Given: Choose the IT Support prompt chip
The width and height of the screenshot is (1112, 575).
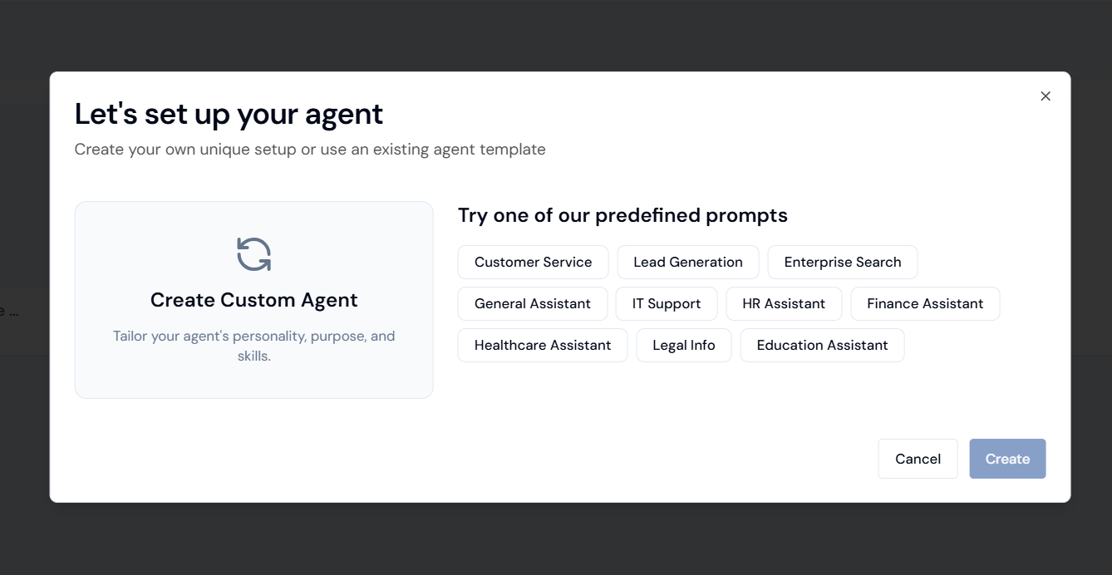Looking at the screenshot, I should pyautogui.click(x=666, y=304).
